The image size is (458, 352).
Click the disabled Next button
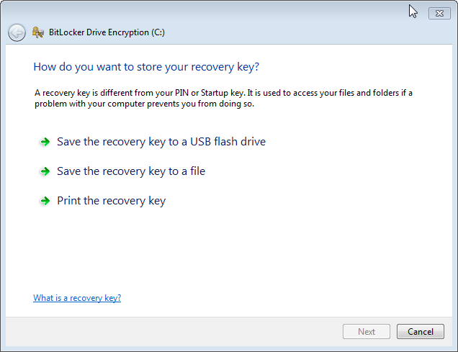[367, 332]
